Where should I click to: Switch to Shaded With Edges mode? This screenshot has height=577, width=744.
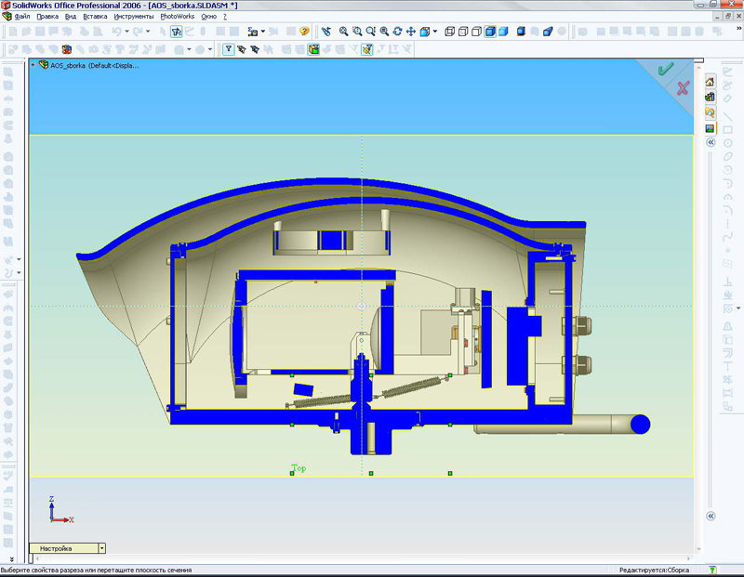(x=490, y=32)
